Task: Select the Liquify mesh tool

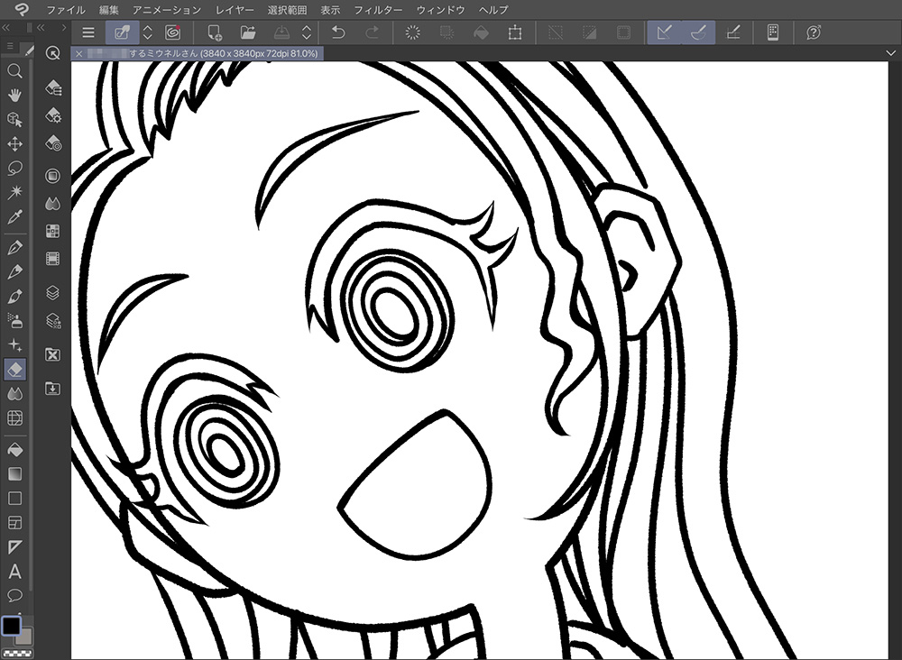Action: point(15,418)
